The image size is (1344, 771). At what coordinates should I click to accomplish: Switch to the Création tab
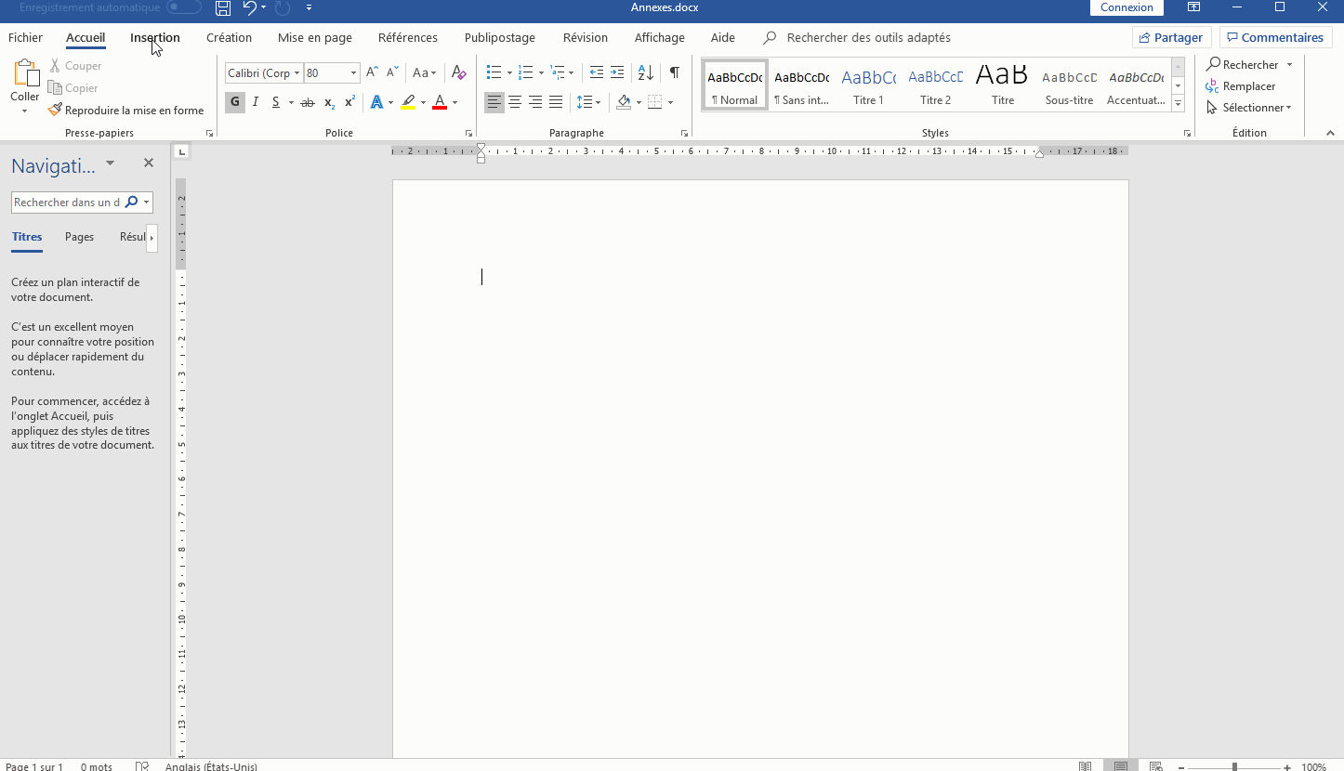[229, 38]
